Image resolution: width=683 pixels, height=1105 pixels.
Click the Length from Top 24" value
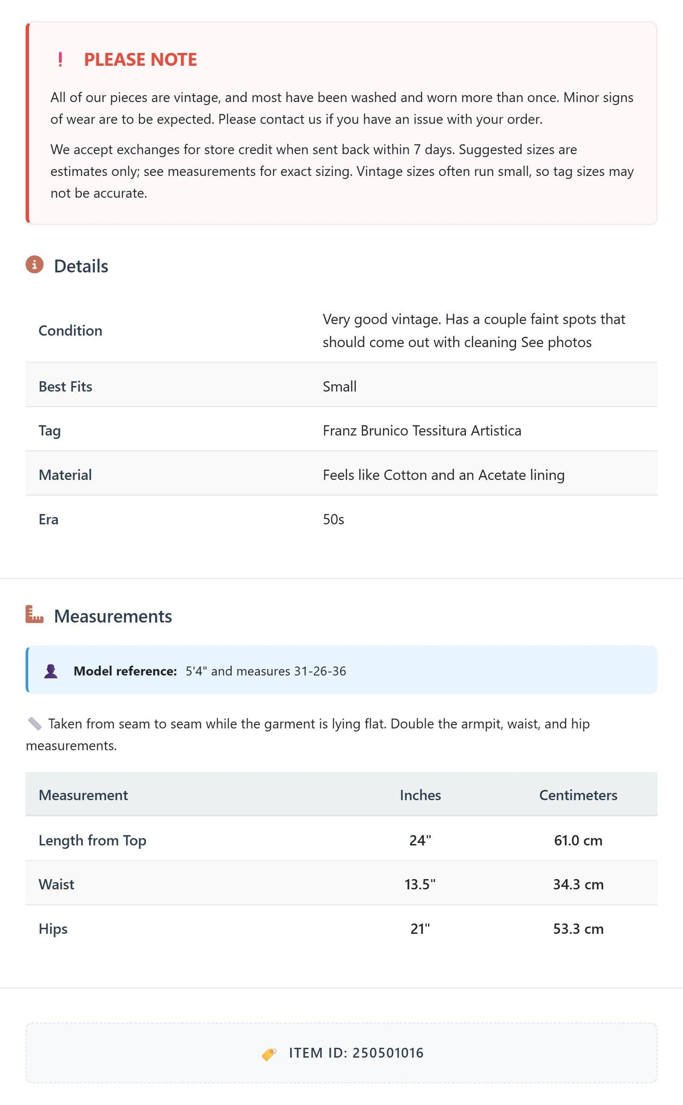pos(420,840)
